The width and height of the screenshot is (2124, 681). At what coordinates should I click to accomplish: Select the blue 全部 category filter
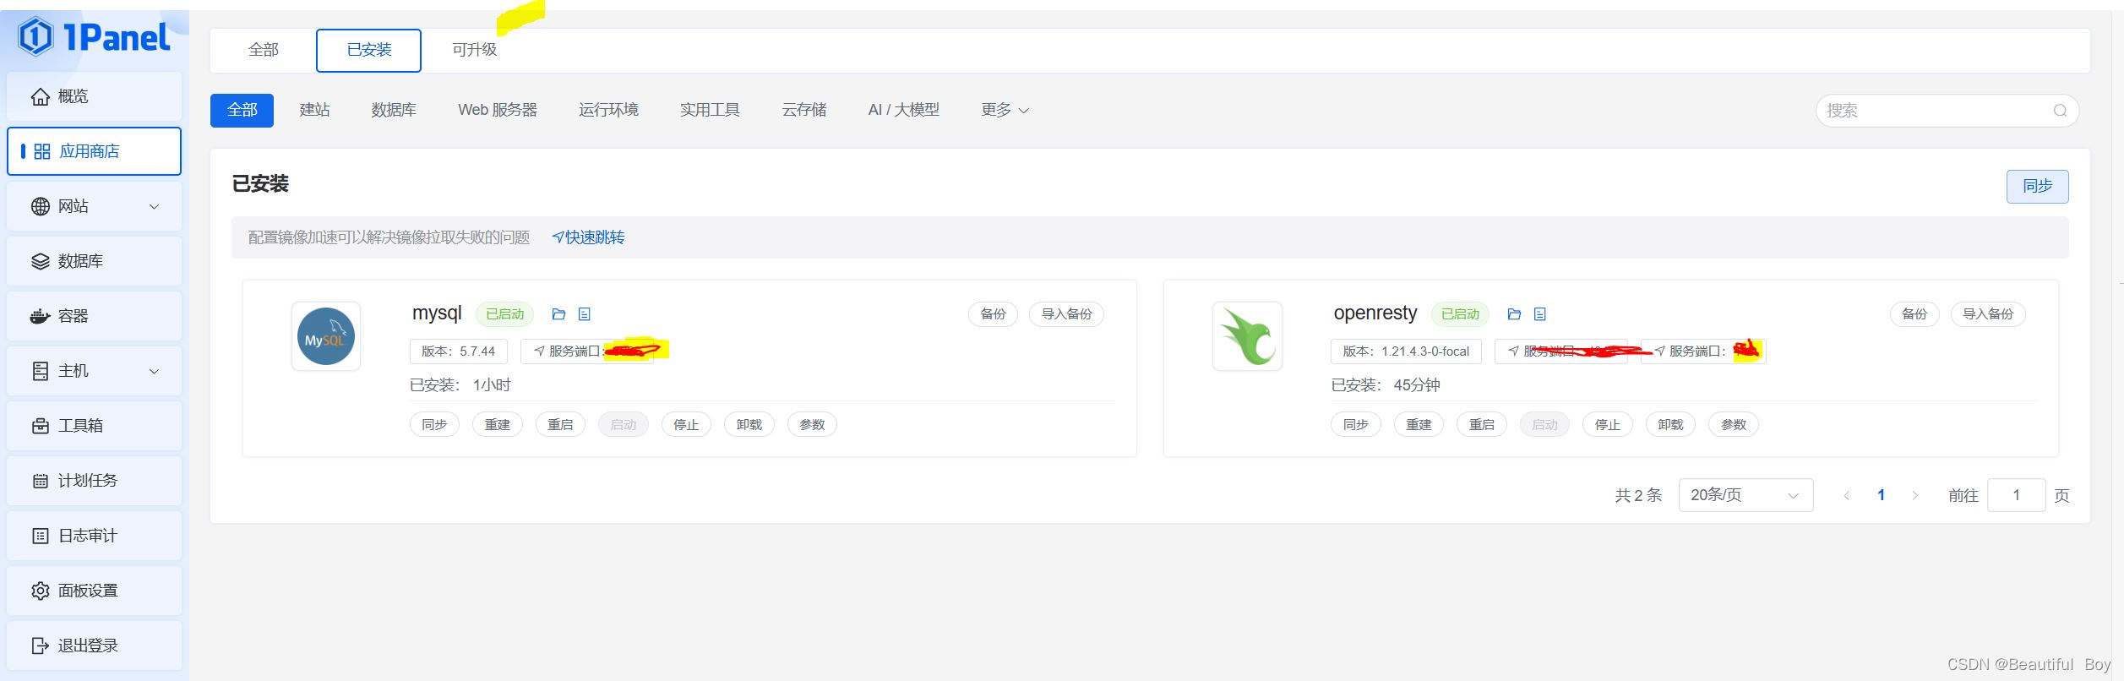tap(242, 110)
